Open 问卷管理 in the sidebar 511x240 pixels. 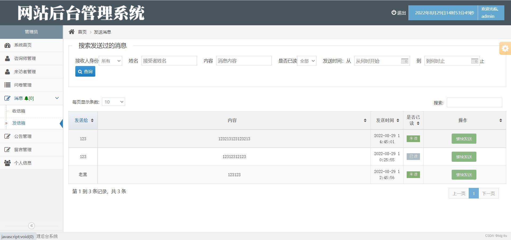[31, 85]
